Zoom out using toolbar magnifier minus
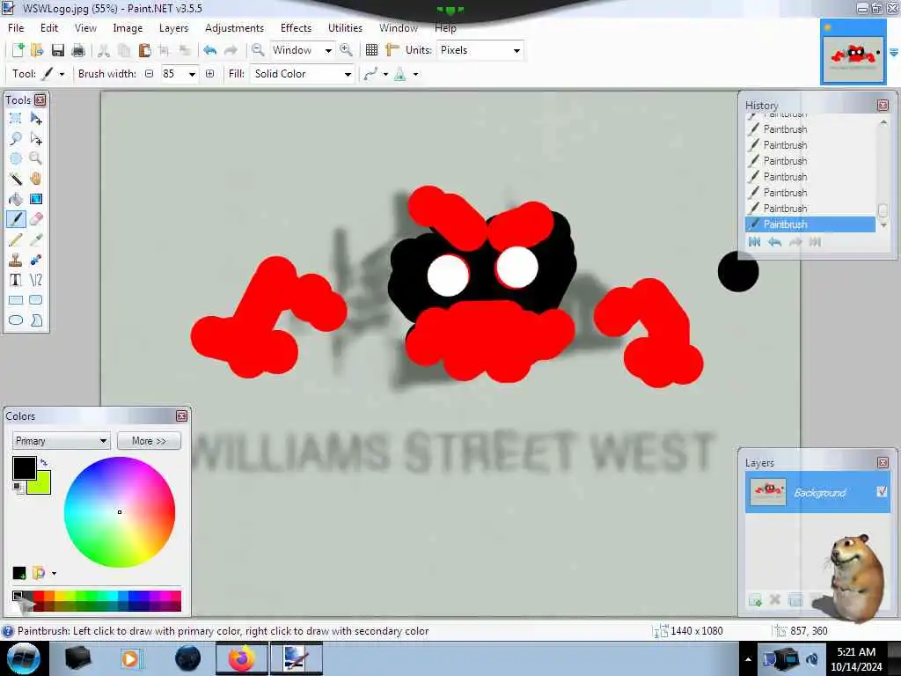901x676 pixels. [258, 50]
